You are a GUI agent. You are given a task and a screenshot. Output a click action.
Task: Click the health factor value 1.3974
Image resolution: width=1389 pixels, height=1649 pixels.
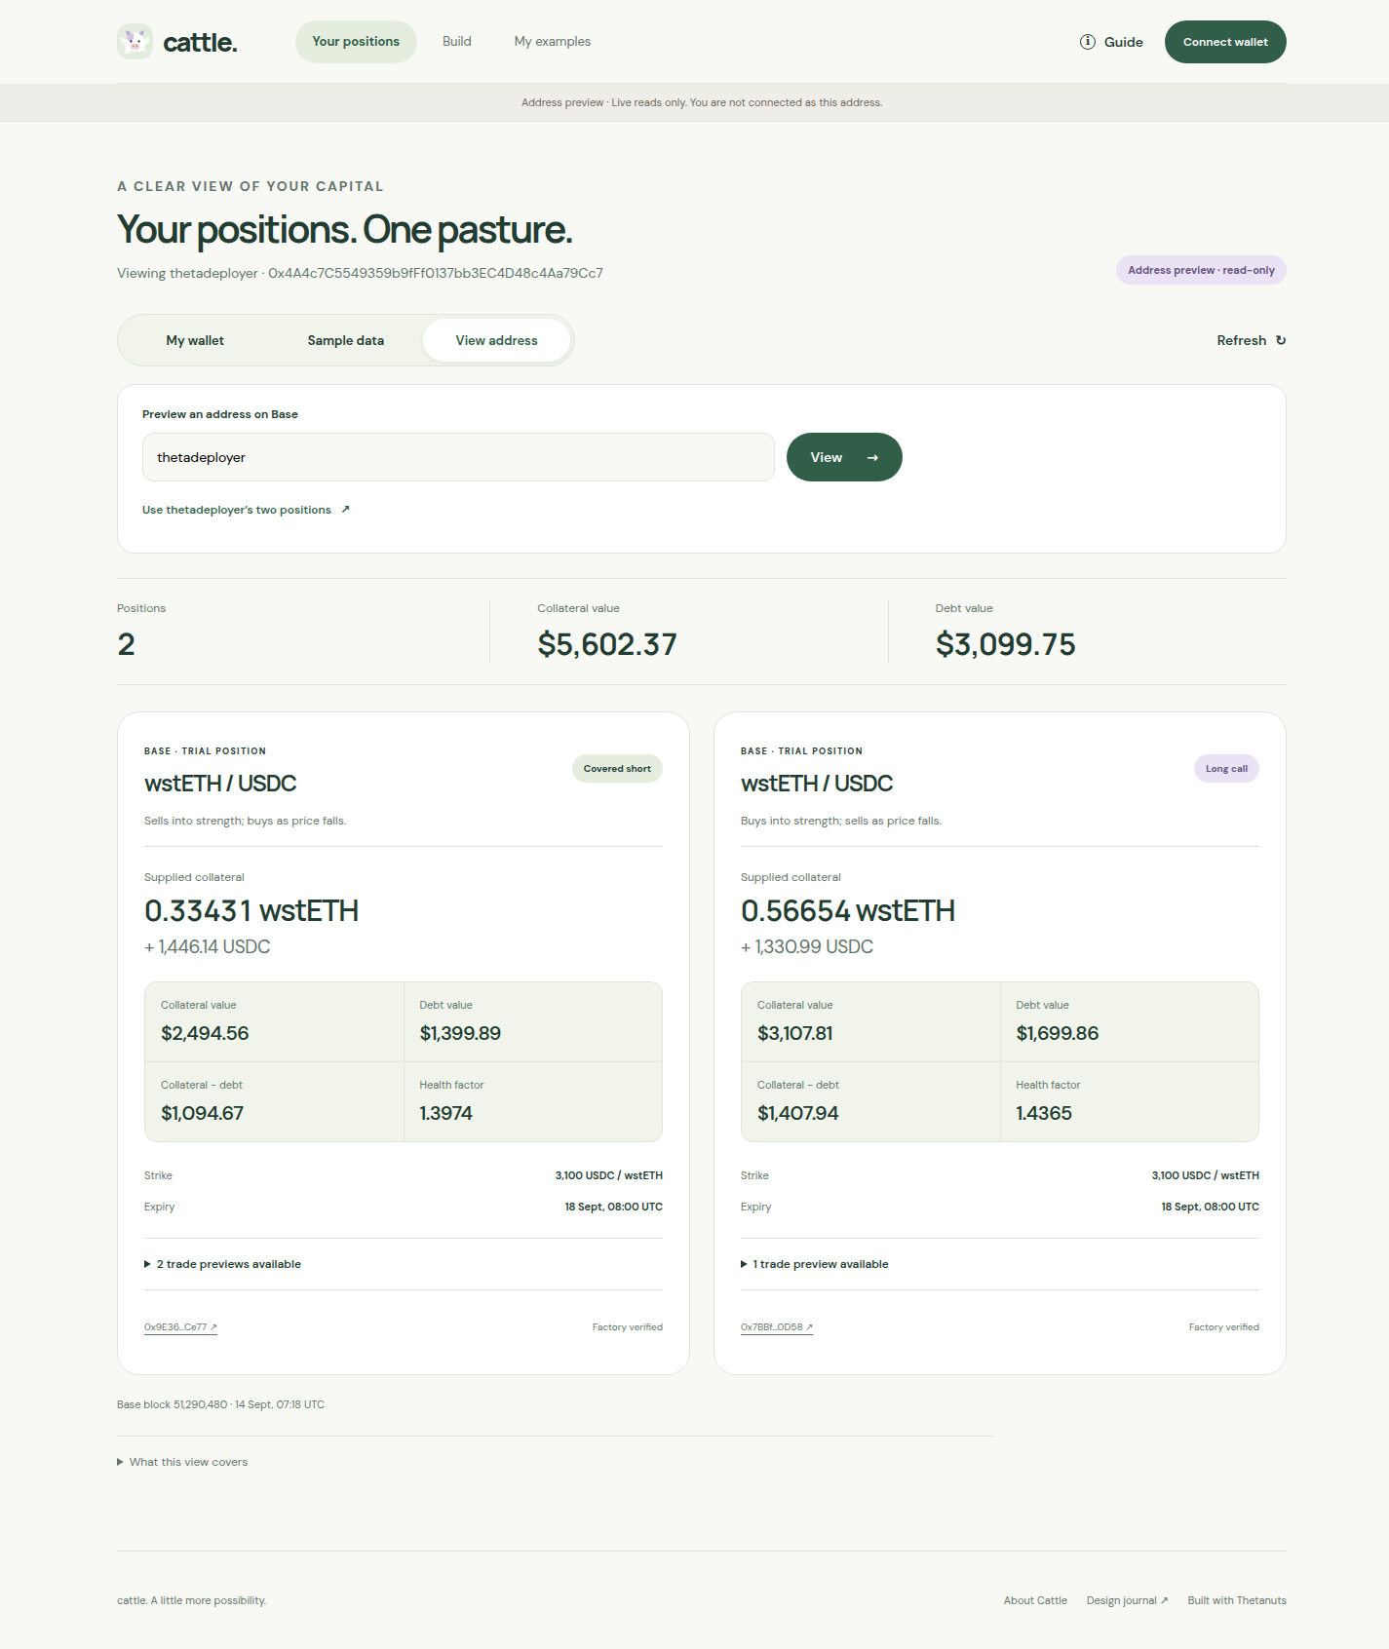click(x=445, y=1113)
